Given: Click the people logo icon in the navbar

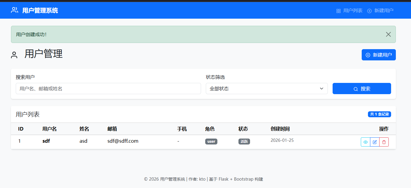Looking at the screenshot, I should tap(14, 10).
